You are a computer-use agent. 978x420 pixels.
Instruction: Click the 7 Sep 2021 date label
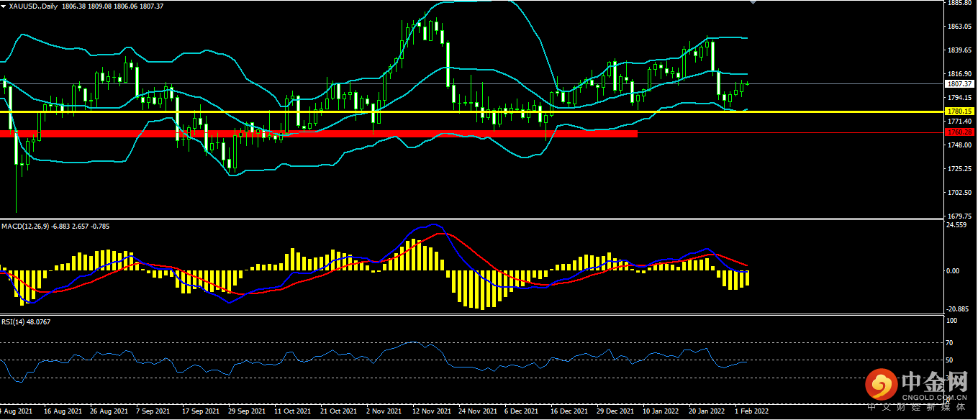click(153, 412)
